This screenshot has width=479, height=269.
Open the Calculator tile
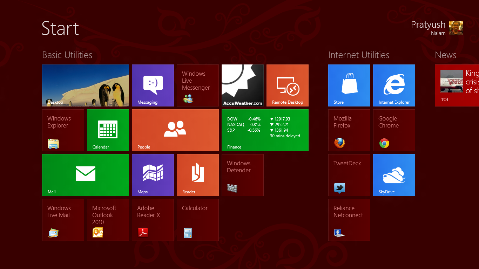pyautogui.click(x=198, y=220)
